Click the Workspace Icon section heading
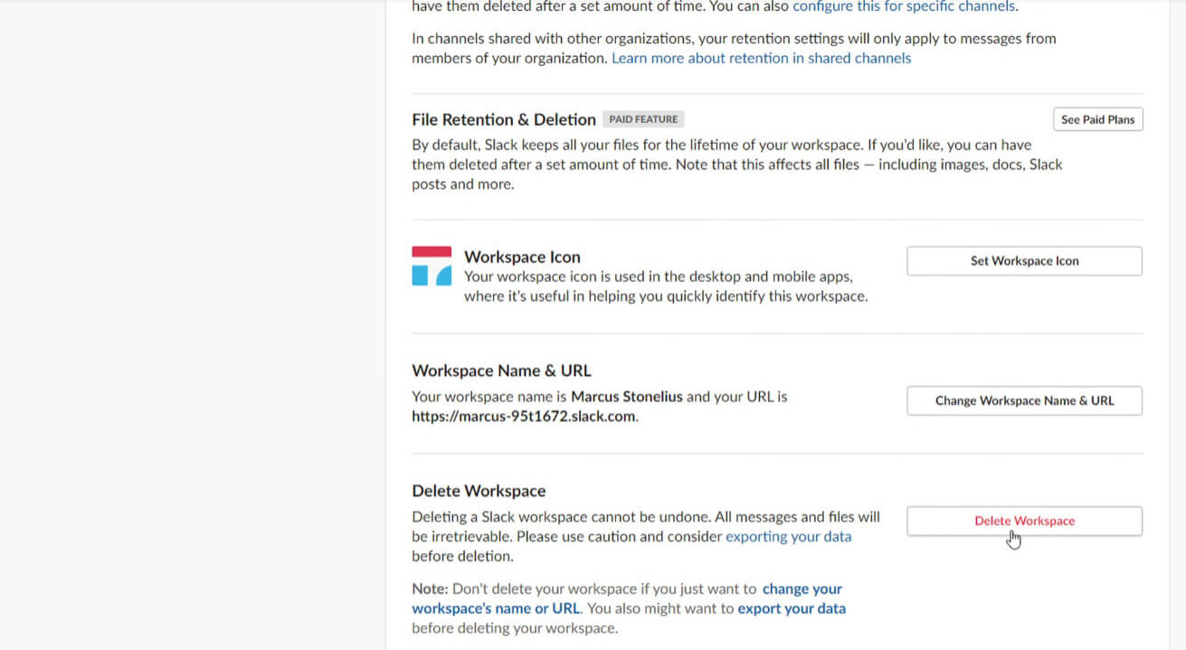Image resolution: width=1186 pixels, height=650 pixels. point(522,257)
